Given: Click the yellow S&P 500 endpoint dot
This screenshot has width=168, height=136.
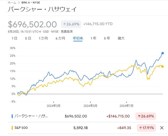Looking at the screenshot, I should click(162, 67).
